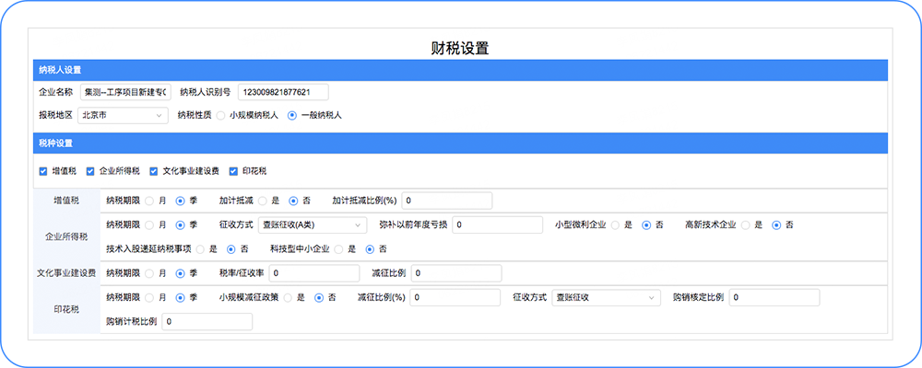The image size is (922, 368).
Task: Set 印花税 纳税期限 to 月
Action: [149, 297]
